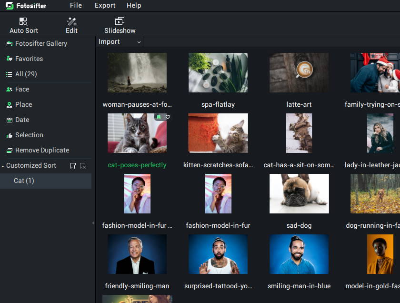This screenshot has height=303, width=400.
Task: Toggle favorite heart on cat-poses-perfectly
Action: 168,117
